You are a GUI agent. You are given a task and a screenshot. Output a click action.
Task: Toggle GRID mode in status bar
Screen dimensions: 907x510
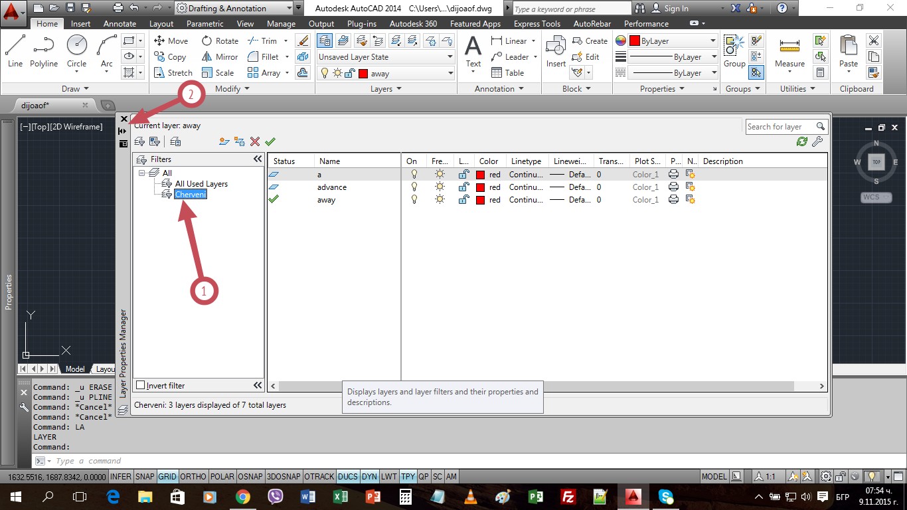[167, 477]
